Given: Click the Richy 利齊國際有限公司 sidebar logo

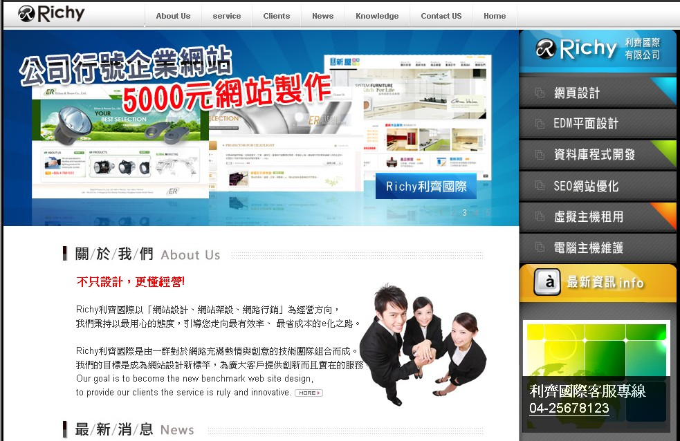Looking at the screenshot, I should 598,49.
